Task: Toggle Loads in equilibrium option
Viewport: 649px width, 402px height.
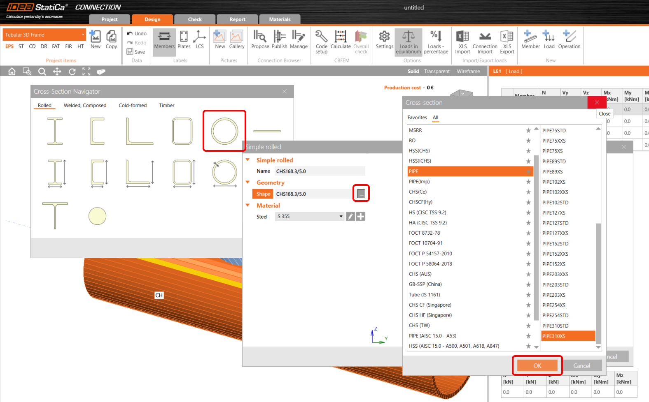Action: click(x=408, y=41)
